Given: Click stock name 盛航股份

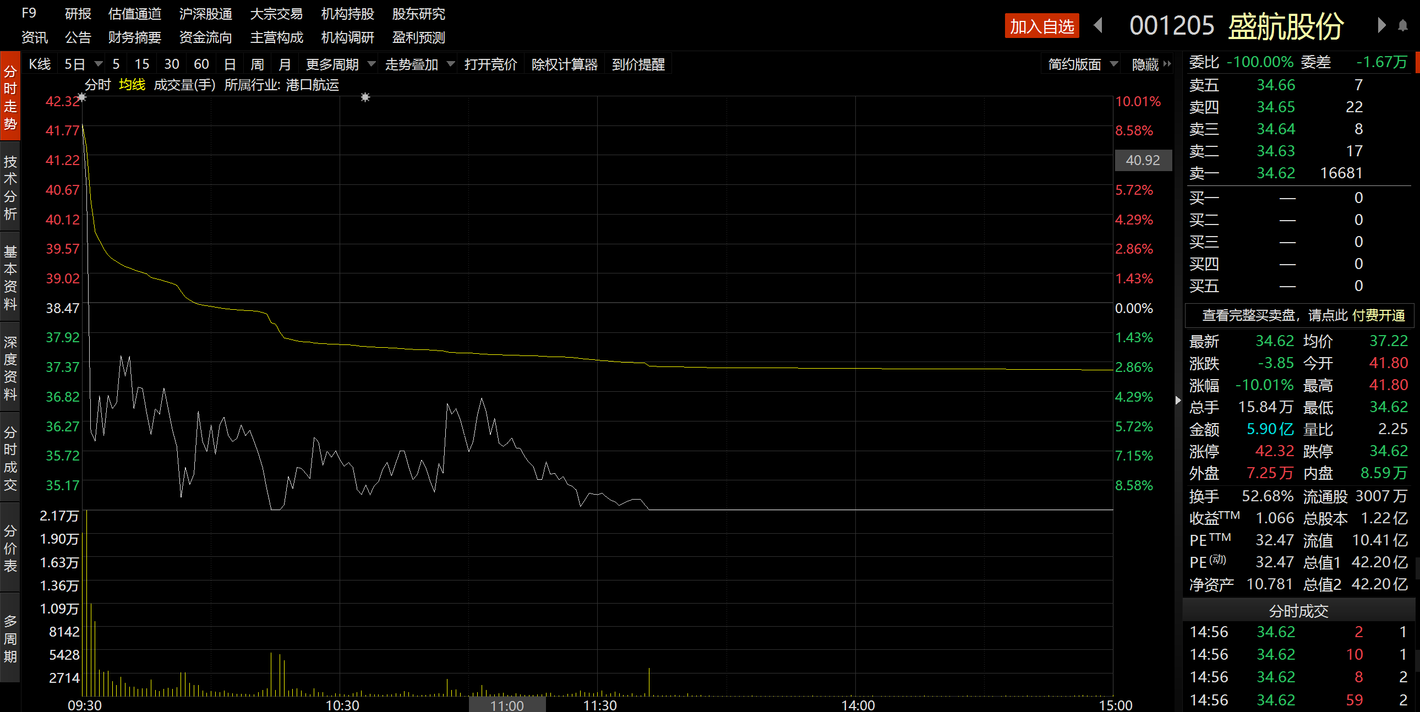Looking at the screenshot, I should coord(1286,26).
